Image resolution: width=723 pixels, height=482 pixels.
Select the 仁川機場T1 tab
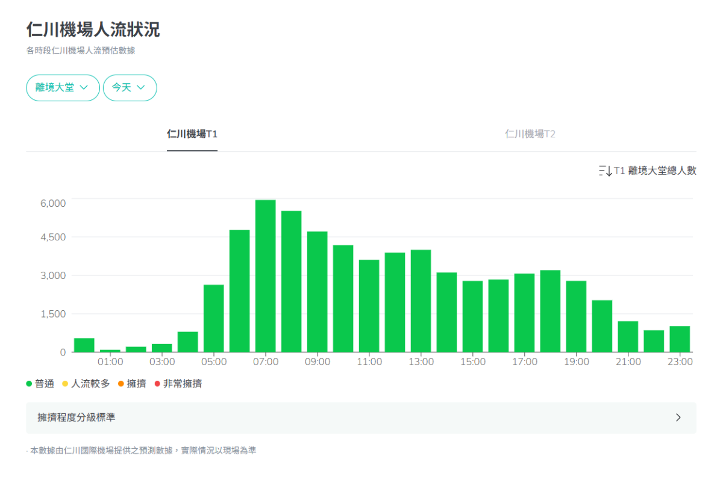coord(192,134)
